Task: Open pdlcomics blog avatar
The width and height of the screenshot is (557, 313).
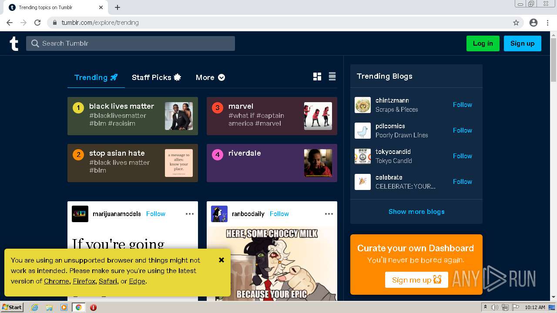Action: 362,130
